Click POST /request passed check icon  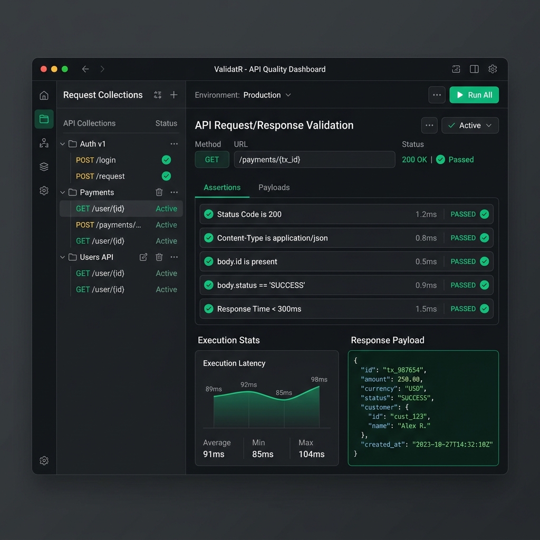tap(166, 176)
